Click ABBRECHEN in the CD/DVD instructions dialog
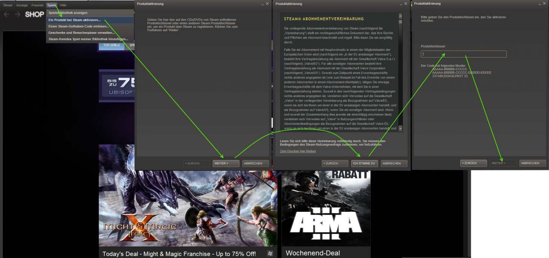 [x=255, y=163]
